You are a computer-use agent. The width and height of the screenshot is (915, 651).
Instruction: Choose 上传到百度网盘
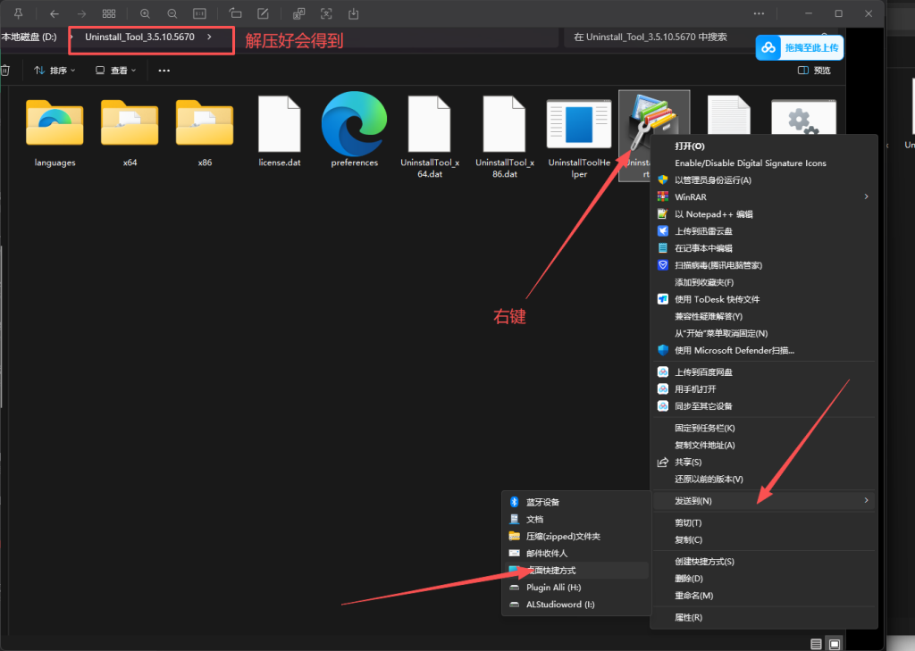(765, 372)
